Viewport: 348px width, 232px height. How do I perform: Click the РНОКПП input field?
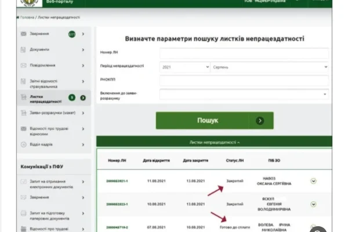(x=244, y=81)
